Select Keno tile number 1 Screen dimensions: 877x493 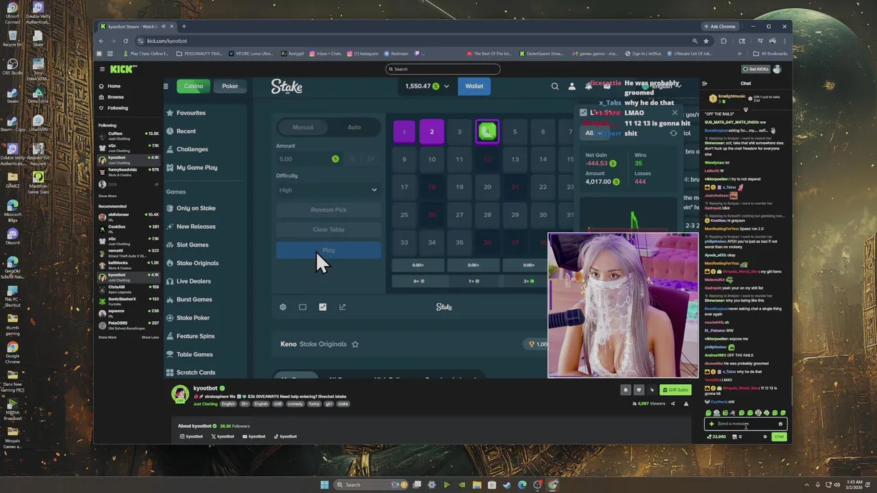[404, 132]
